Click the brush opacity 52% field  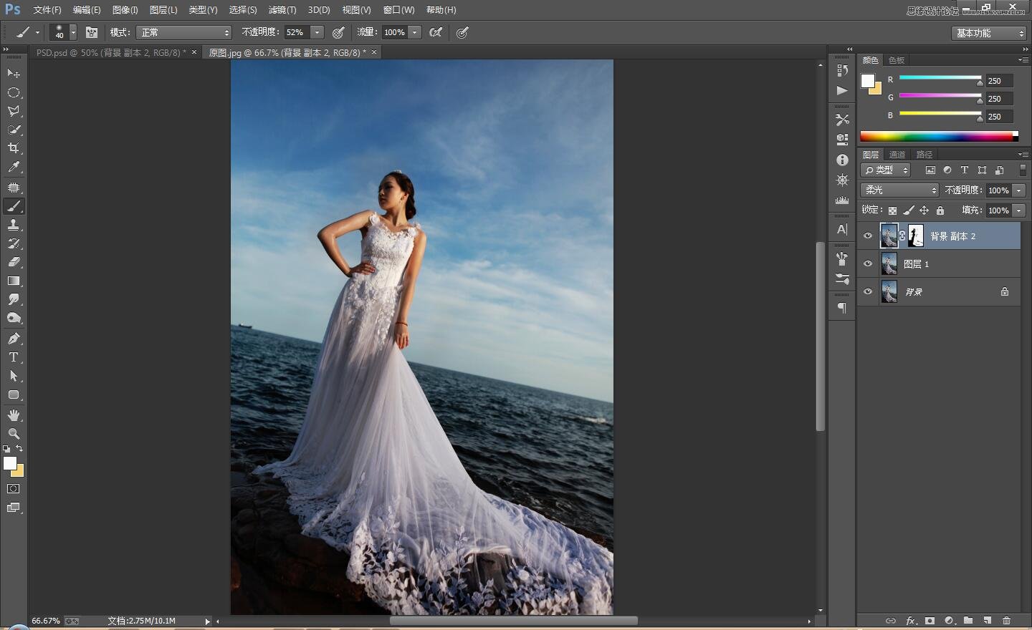296,32
